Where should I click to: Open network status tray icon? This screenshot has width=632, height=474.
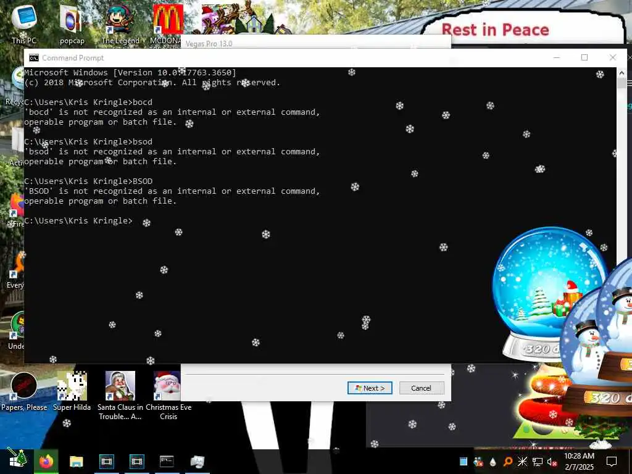538,462
